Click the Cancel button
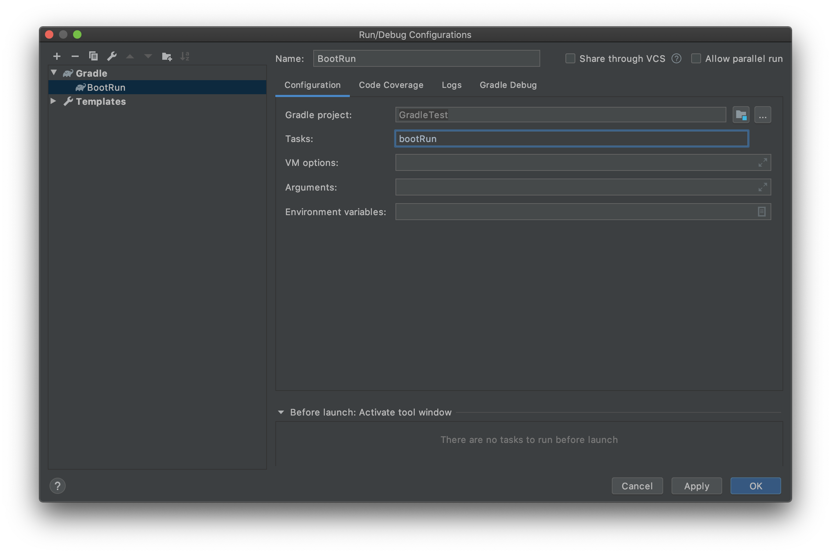This screenshot has height=554, width=831. tap(637, 486)
